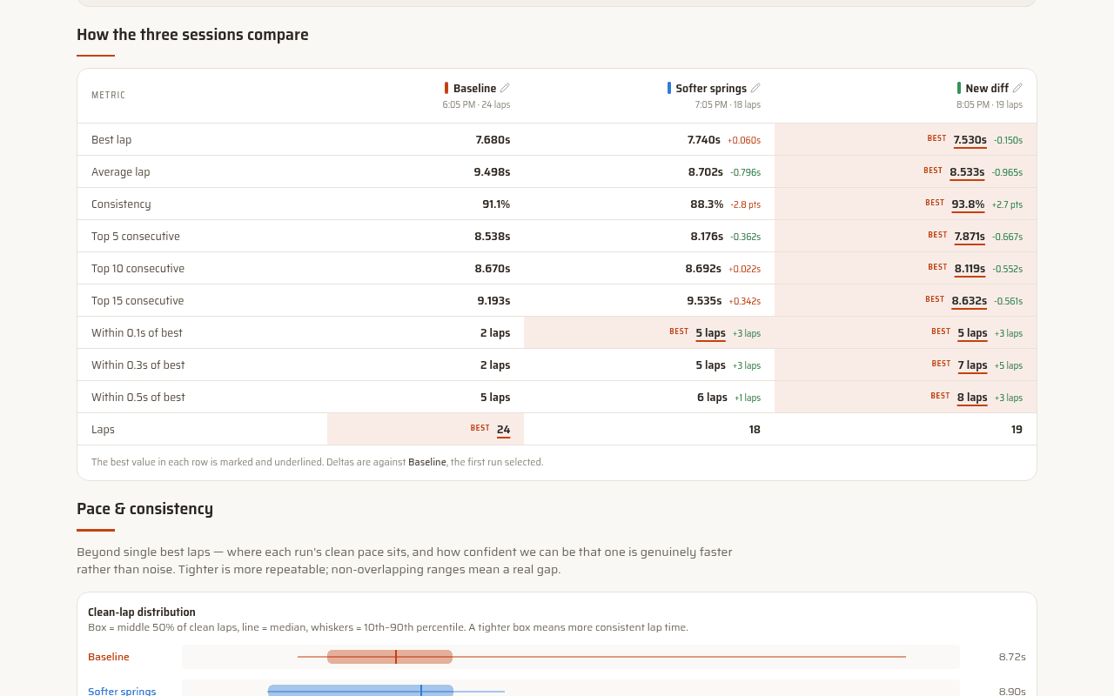Select the Within 0.5s of best label
Viewport: 1114px width, 696px height.
pos(138,397)
